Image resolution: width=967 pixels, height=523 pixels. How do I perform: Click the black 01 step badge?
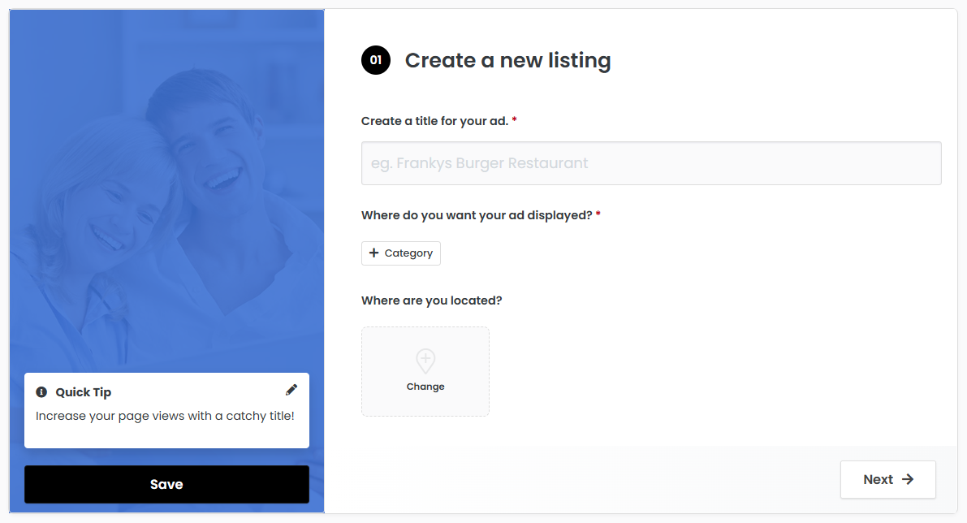[376, 60]
